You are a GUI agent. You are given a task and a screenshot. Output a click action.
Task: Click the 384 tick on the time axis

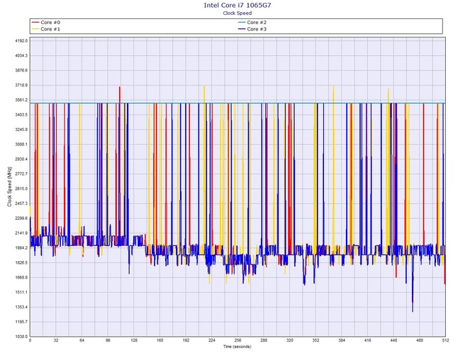coord(342,340)
